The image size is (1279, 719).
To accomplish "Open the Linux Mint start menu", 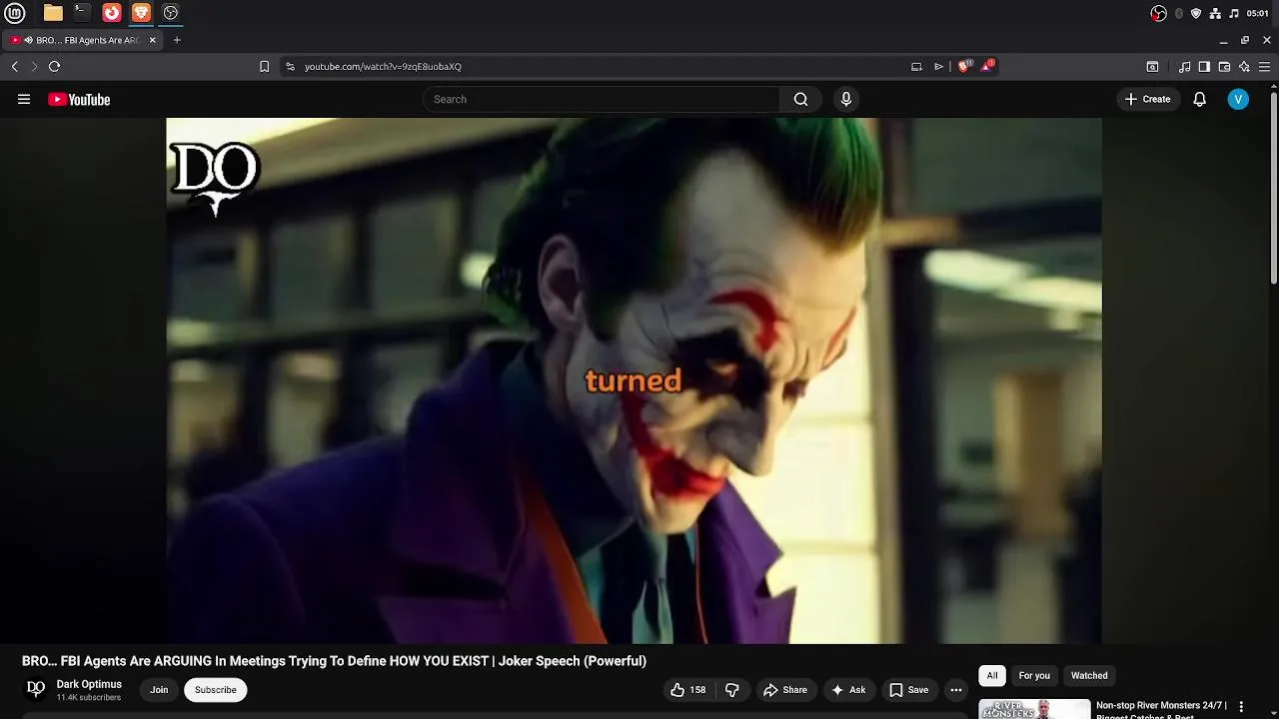I will pos(15,13).
